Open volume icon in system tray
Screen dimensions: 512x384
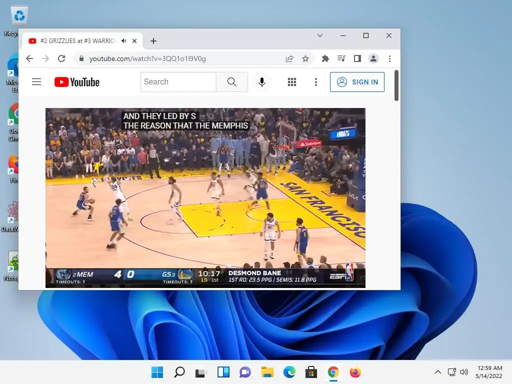(464, 372)
